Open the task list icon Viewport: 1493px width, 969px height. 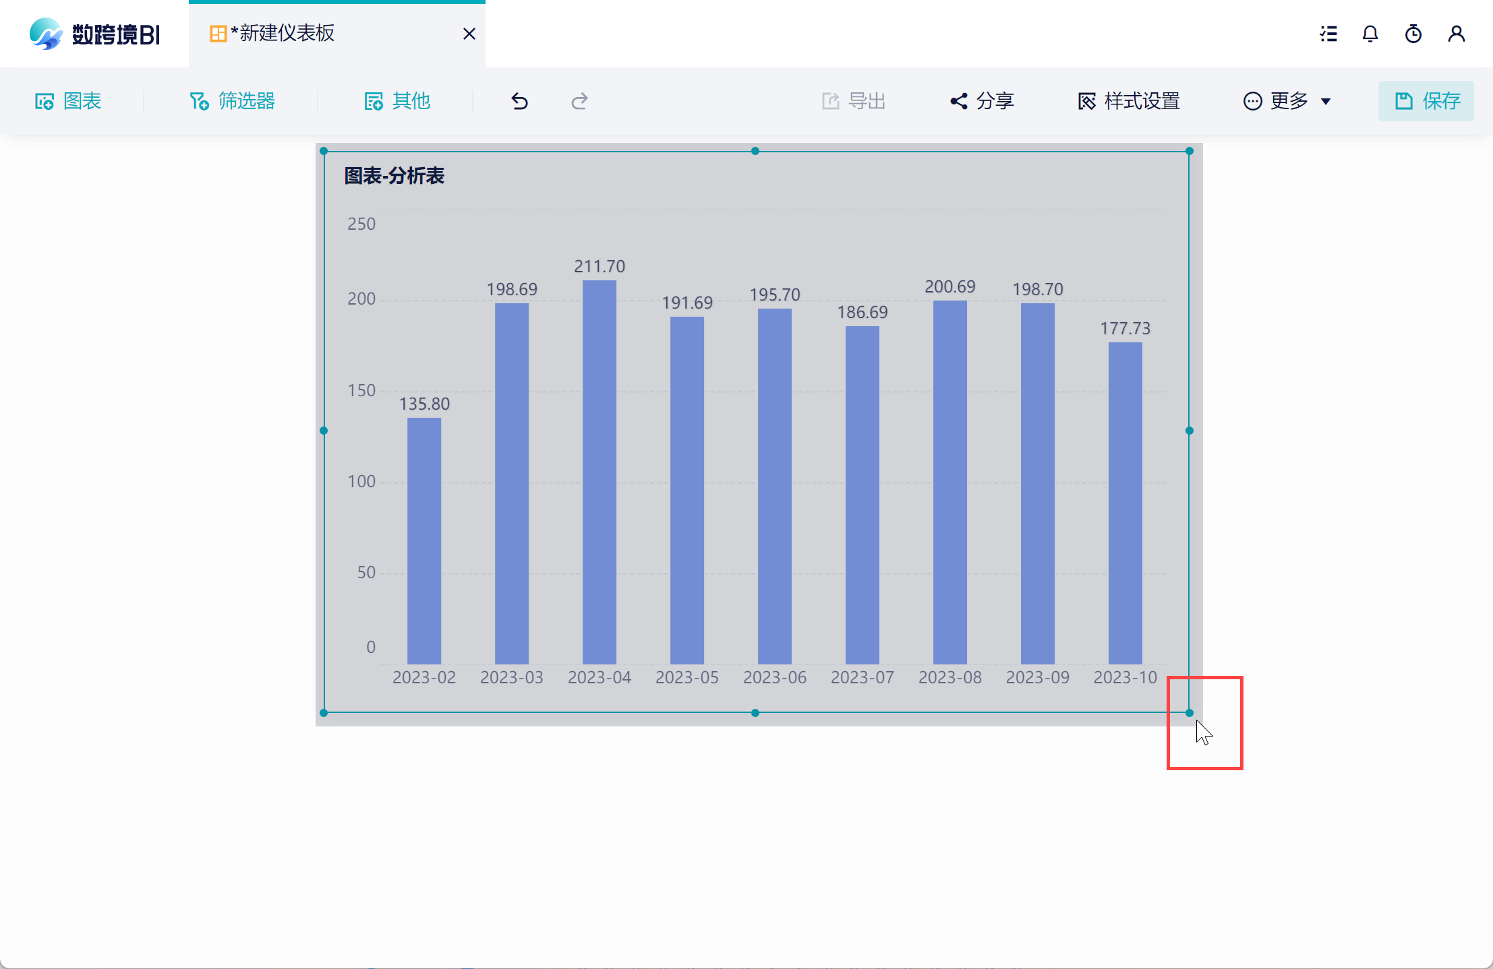(1328, 34)
